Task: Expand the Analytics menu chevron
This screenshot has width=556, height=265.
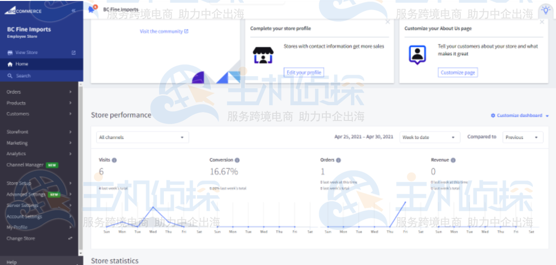Action: click(70, 154)
